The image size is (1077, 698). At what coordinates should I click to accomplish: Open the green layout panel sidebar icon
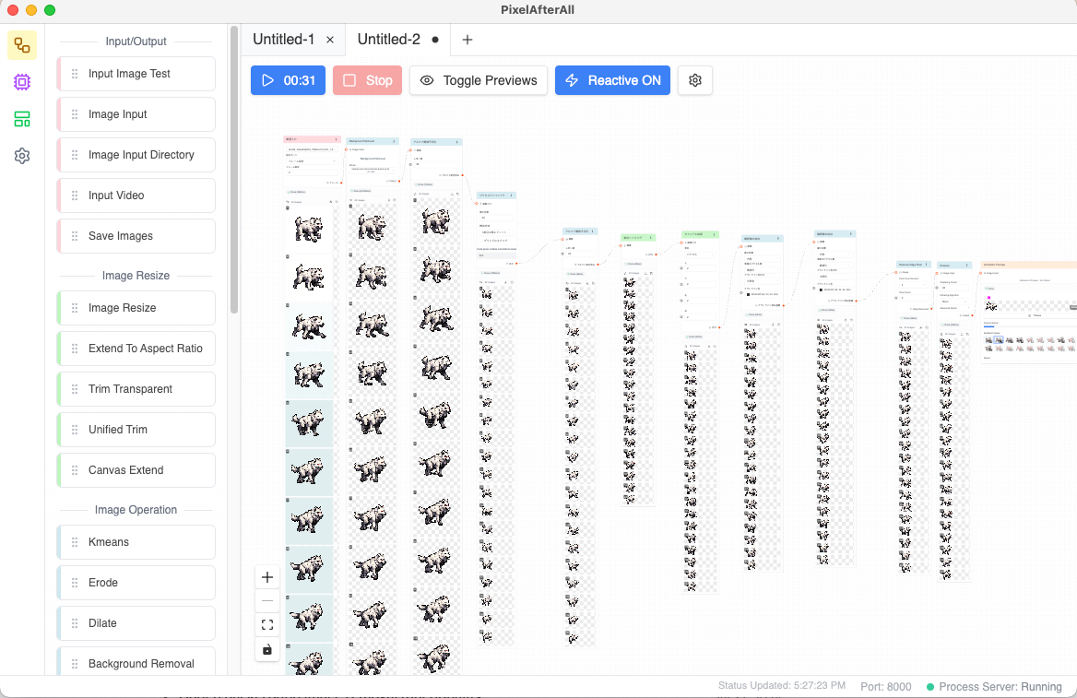click(22, 120)
